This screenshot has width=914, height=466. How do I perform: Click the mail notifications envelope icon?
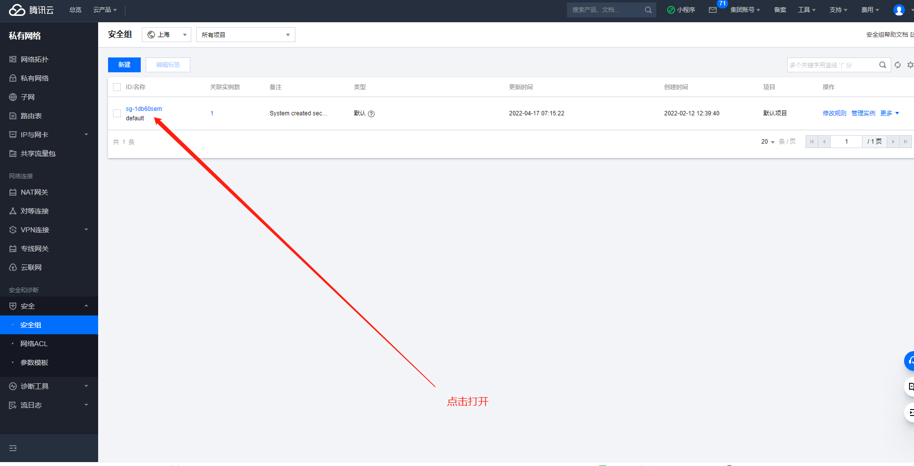click(713, 10)
